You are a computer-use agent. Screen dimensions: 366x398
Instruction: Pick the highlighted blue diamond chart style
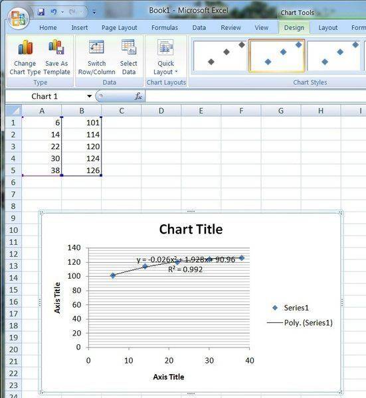click(276, 56)
